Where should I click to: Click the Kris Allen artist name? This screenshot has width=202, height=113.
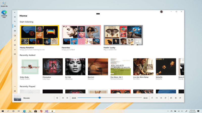(x=136, y=79)
